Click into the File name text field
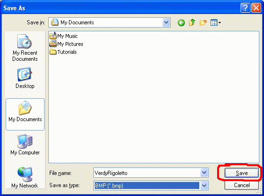This screenshot has width=264, height=196. pyautogui.click(x=147, y=173)
